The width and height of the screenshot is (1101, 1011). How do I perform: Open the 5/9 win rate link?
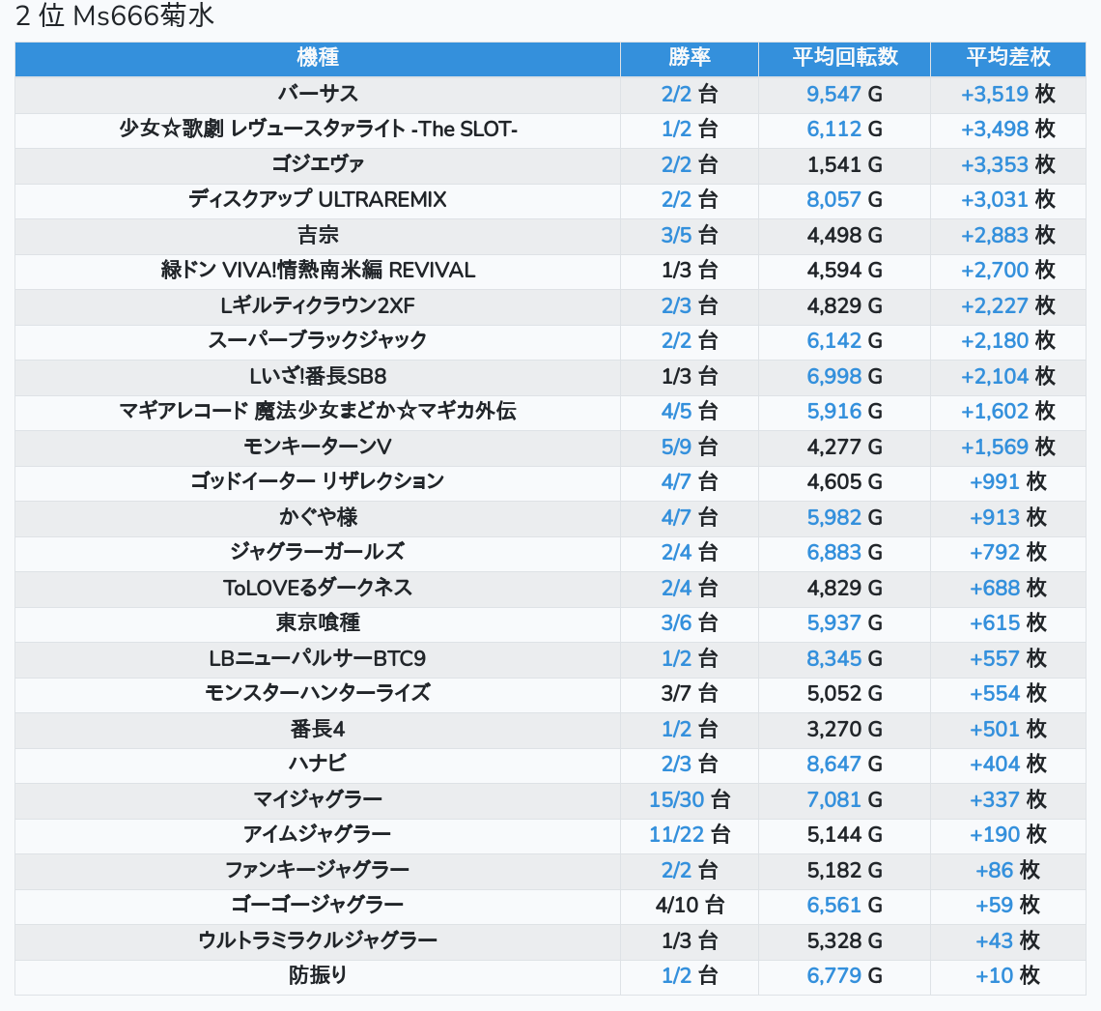click(676, 447)
